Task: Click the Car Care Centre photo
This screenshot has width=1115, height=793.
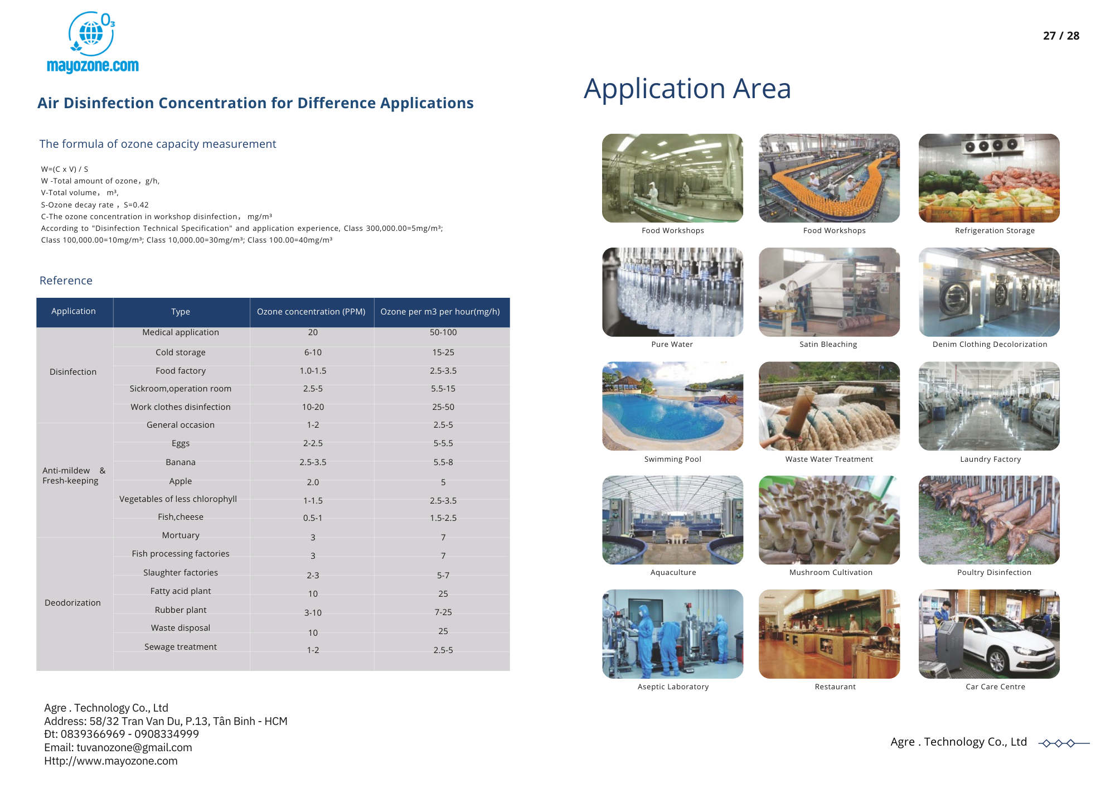Action: pos(989,634)
